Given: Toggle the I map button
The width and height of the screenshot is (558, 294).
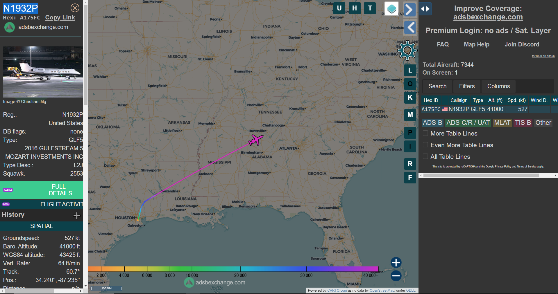Looking at the screenshot, I should [x=410, y=146].
